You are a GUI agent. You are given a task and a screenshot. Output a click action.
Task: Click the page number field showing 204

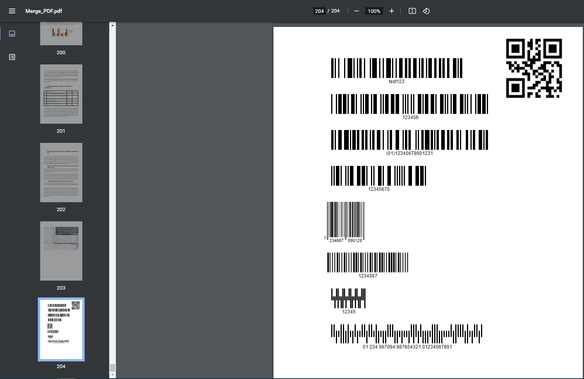(320, 11)
